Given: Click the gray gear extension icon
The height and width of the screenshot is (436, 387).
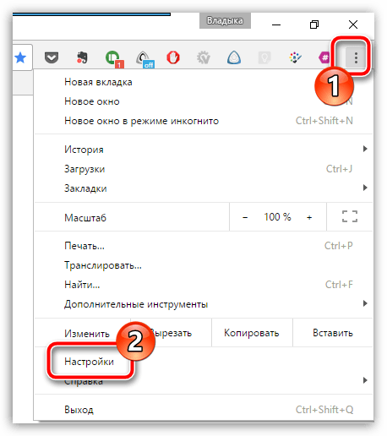Looking at the screenshot, I should click(204, 57).
